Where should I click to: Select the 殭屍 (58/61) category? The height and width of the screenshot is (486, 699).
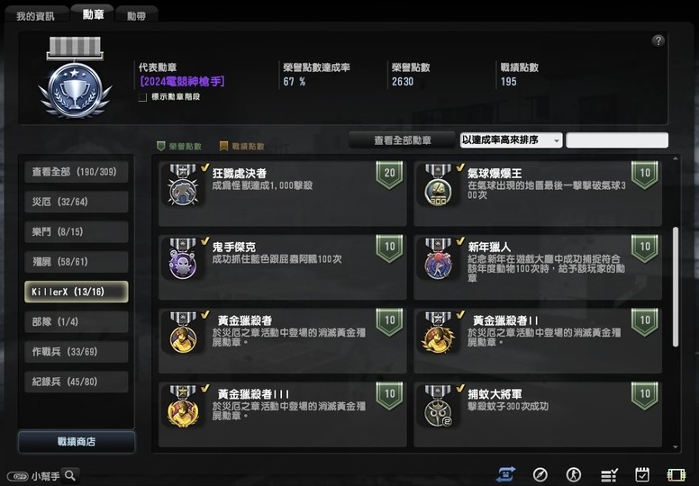click(77, 262)
